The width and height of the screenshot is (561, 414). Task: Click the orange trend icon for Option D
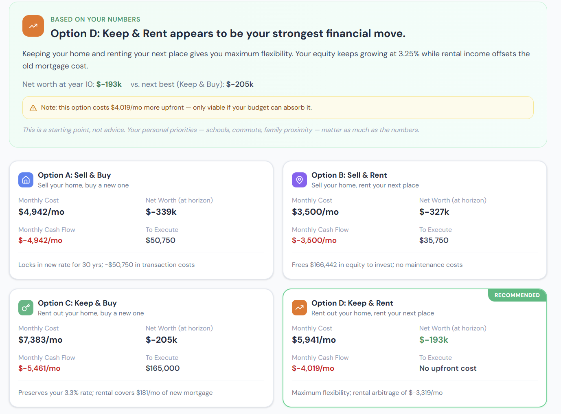coord(299,308)
